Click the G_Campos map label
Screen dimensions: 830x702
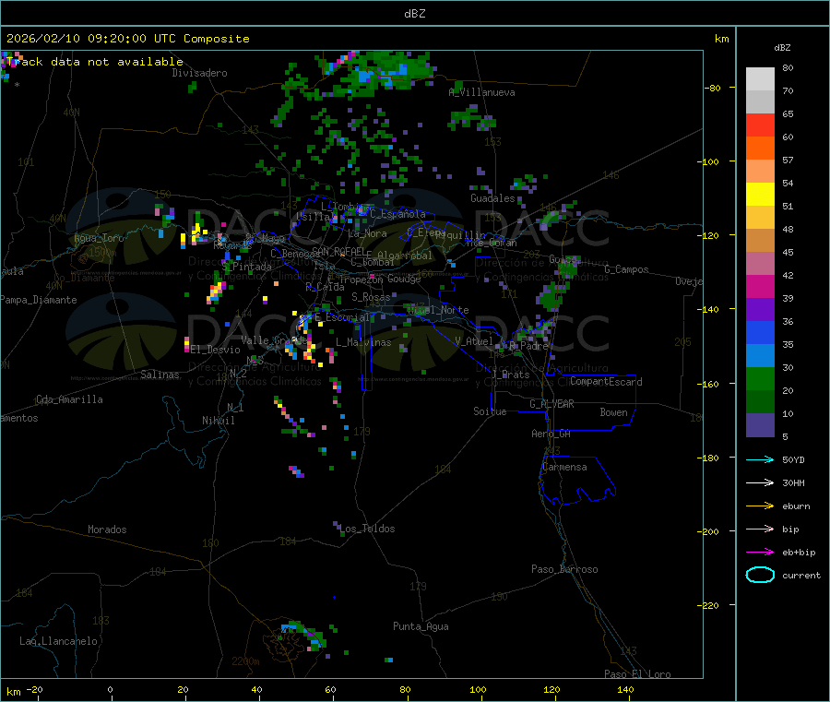point(626,269)
